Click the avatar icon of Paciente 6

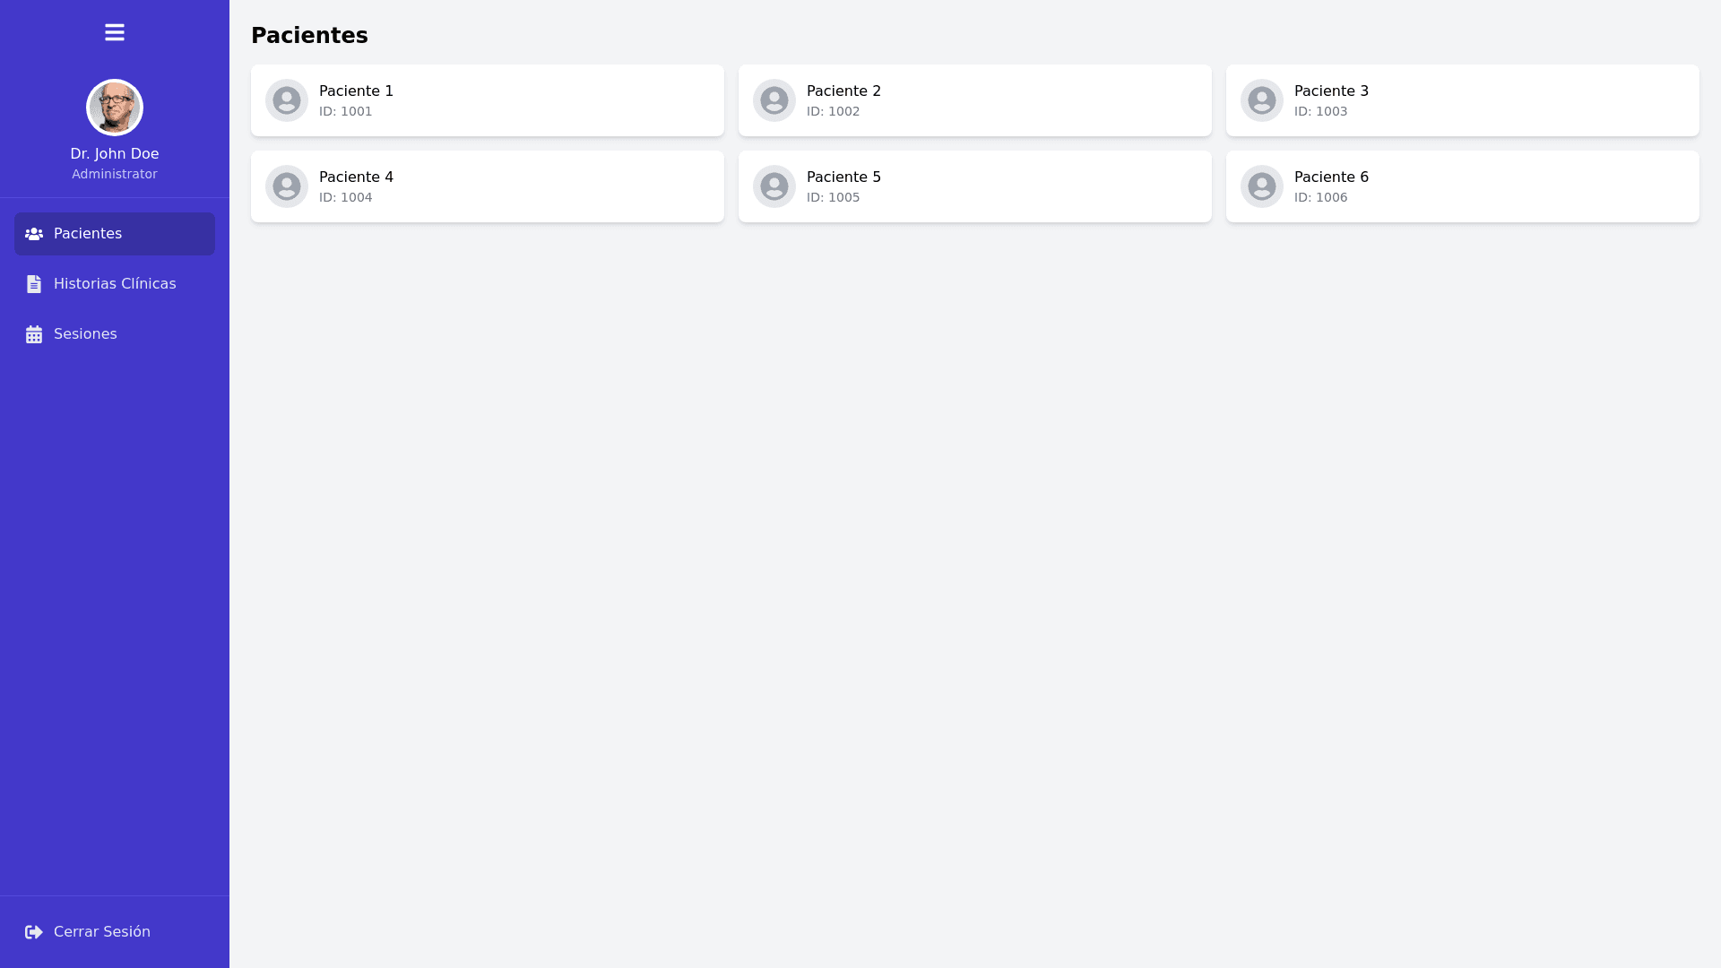coord(1262,186)
